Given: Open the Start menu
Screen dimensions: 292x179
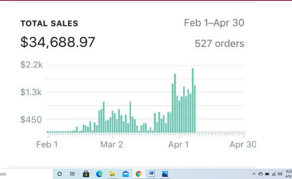Looking at the screenshot, I should [x=1, y=174].
